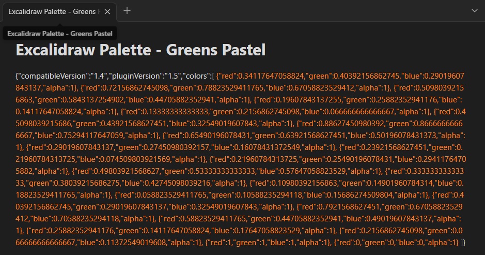Screen dimensions: 485x255
Task: Click the black entry {"red":0,"green":0,"blue":0}
Action: tap(396, 243)
